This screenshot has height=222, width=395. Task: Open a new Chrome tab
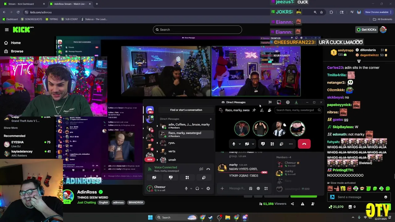click(97, 4)
